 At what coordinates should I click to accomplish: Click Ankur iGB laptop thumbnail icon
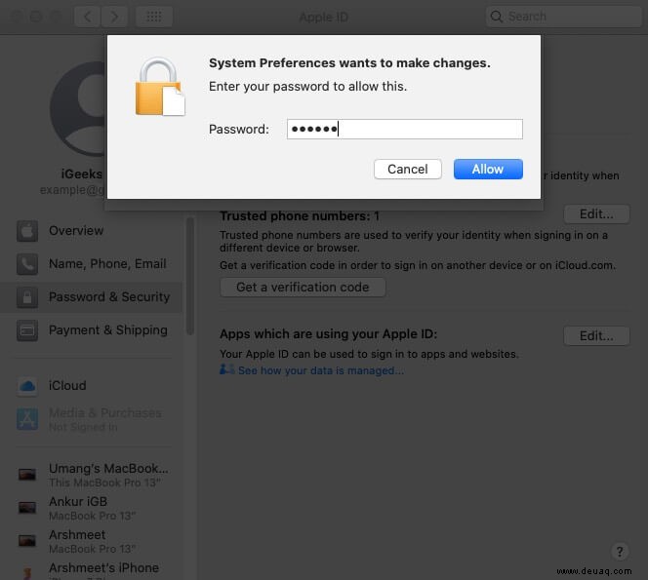tap(27, 507)
